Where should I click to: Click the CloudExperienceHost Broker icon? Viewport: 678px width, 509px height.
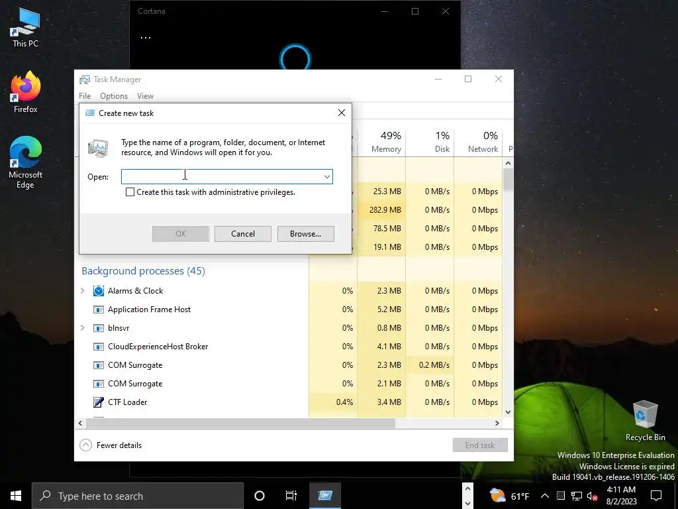(x=99, y=347)
